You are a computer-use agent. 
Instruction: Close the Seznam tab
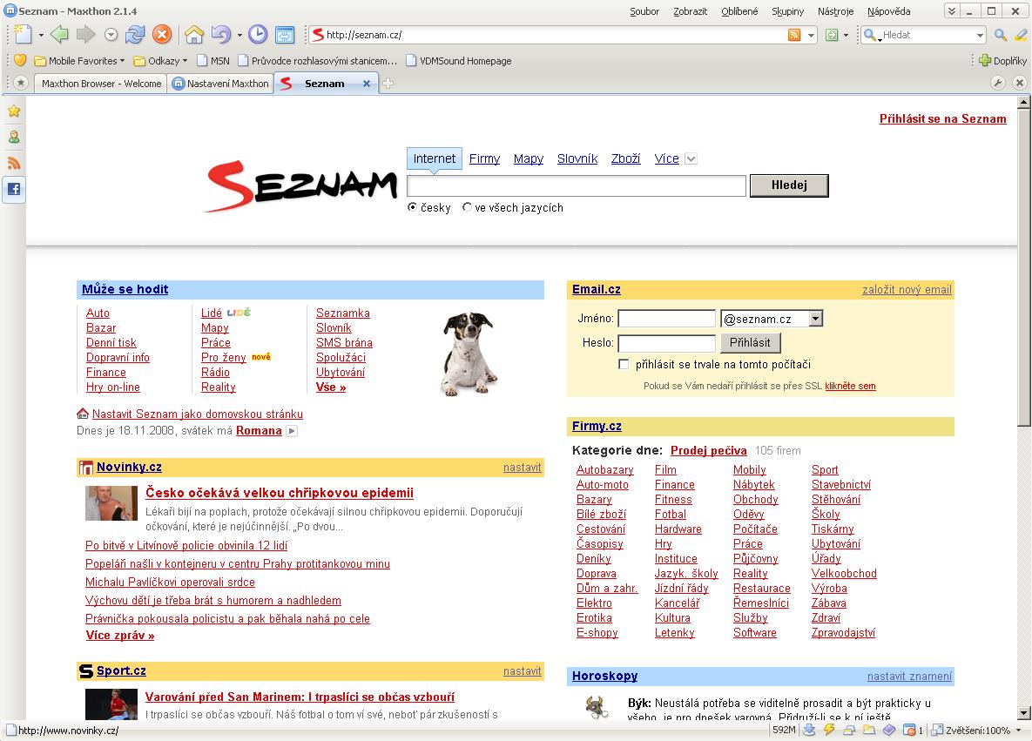(367, 84)
